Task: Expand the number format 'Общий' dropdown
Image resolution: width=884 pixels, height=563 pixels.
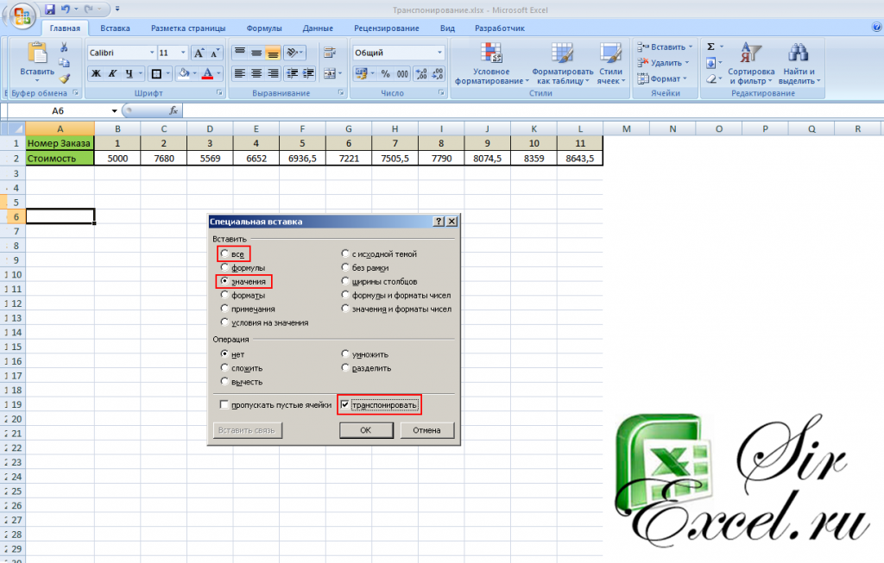Action: point(439,53)
